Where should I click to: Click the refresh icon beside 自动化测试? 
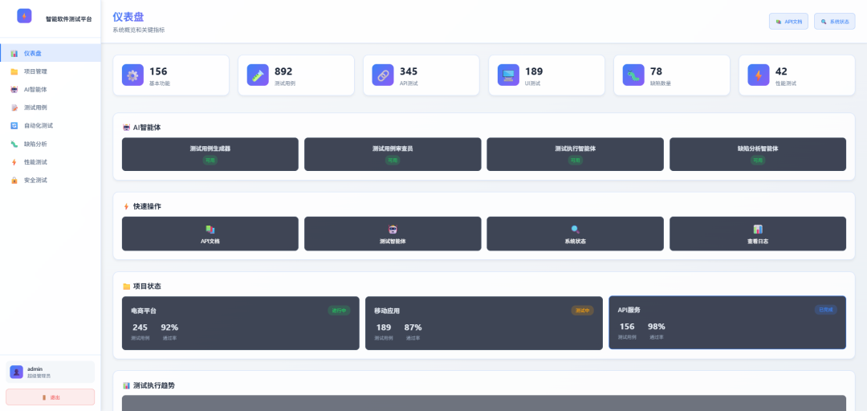click(x=14, y=125)
